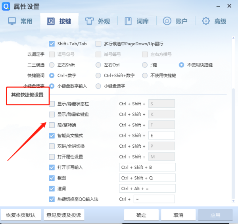Screen dimensions: 238x224
Task: Click 恢复本页默认 button
Action: (x=21, y=215)
